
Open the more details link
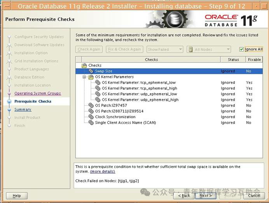click(x=102, y=171)
